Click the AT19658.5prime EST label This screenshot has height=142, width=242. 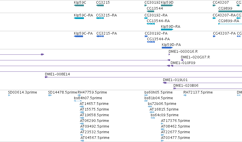94,115
